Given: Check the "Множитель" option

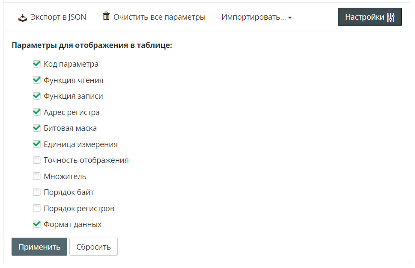Looking at the screenshot, I should coord(37,176).
